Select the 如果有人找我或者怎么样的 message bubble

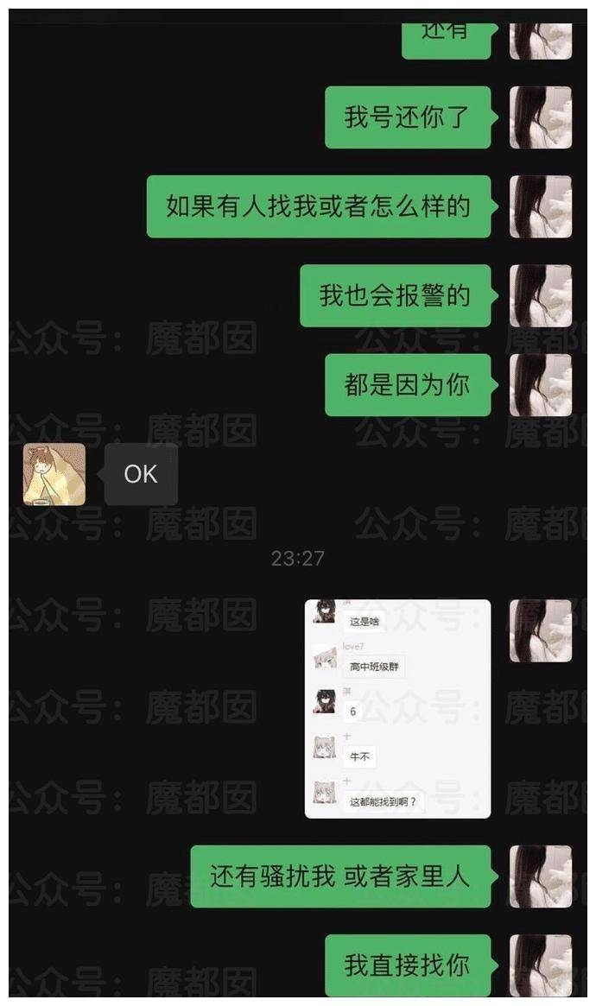click(x=319, y=206)
